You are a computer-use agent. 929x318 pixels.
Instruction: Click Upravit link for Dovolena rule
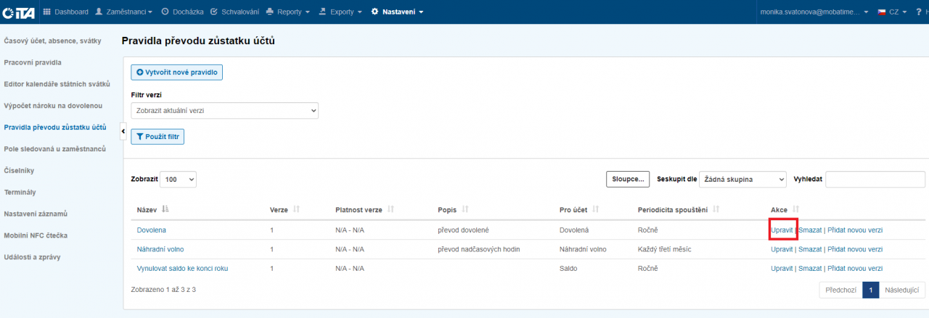(x=782, y=230)
